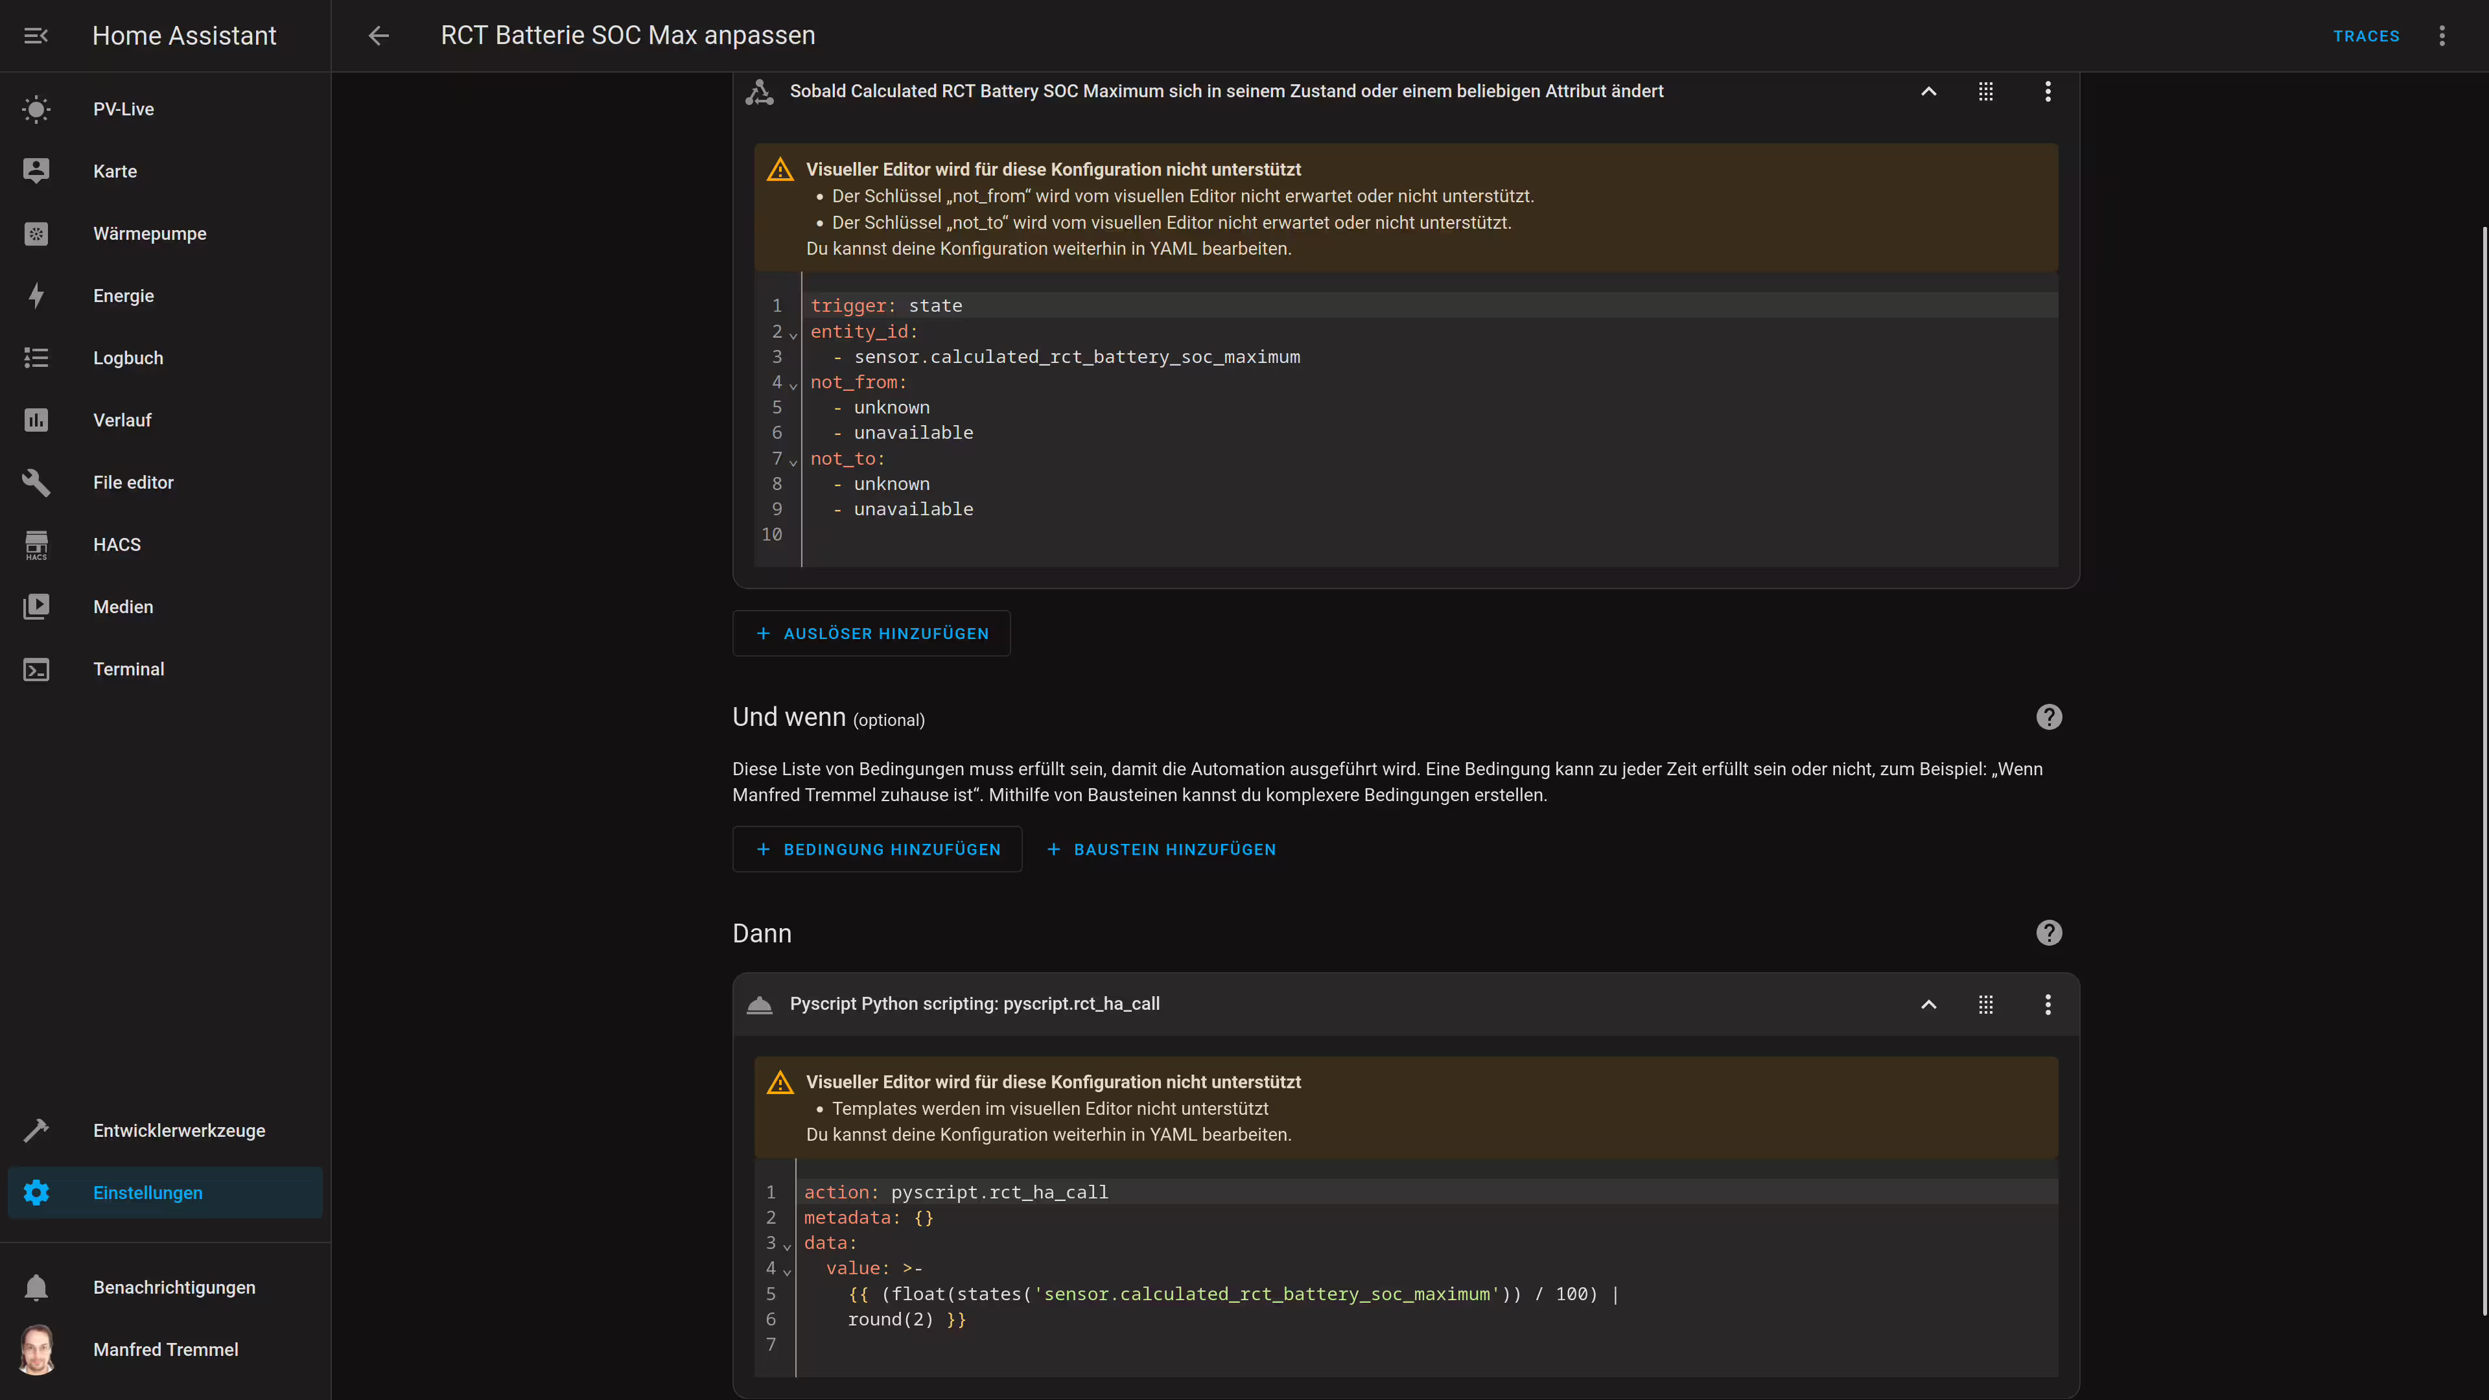Collapse the Pyscript action card

1928,1004
